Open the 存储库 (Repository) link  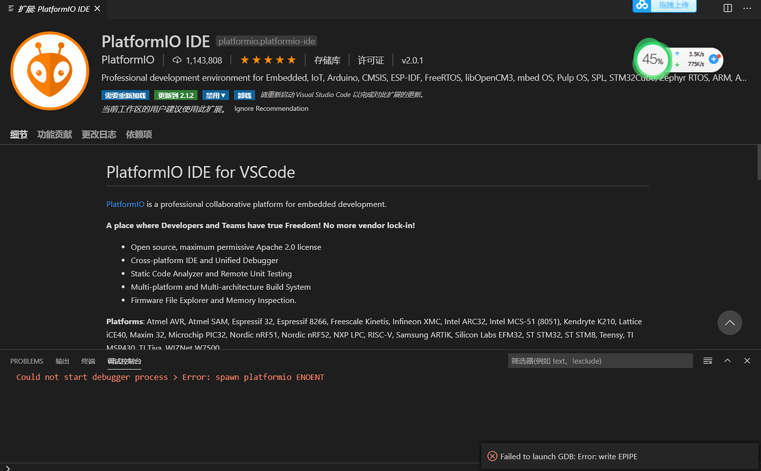pyautogui.click(x=327, y=60)
